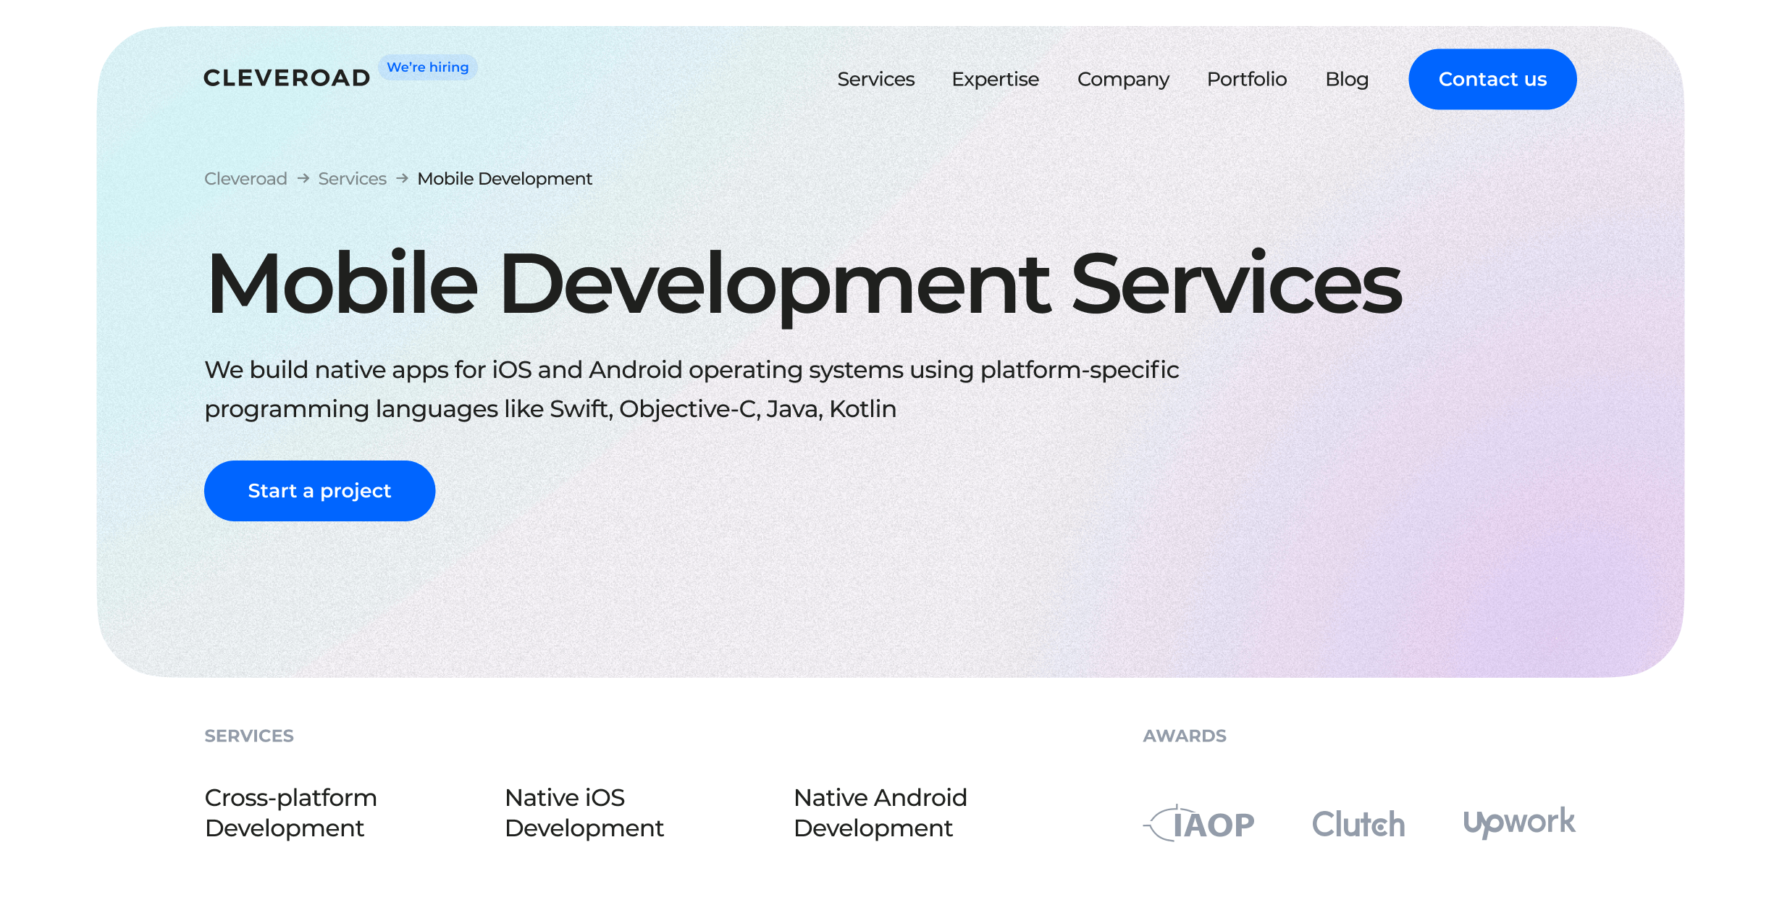Open Cross-platform Development service link
The width and height of the screenshot is (1782, 908).
coord(290,812)
